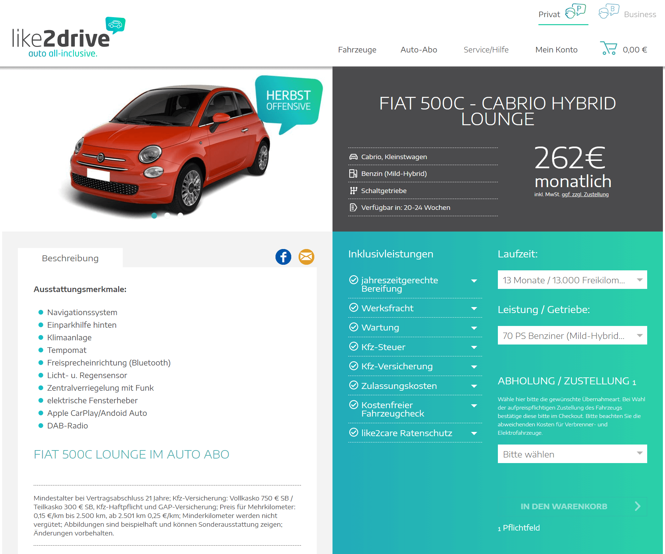Expand Werksfracht details
665x554 pixels.
(474, 308)
